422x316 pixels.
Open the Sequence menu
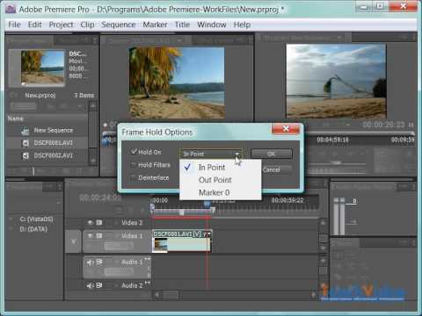coord(119,25)
